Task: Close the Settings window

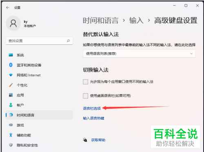Action: point(197,6)
